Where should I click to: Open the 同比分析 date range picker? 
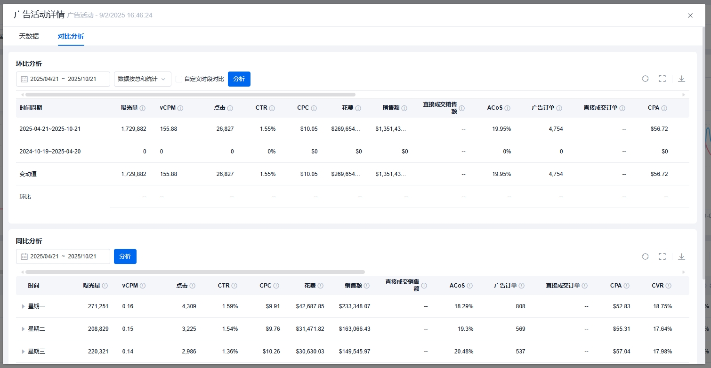coord(63,256)
